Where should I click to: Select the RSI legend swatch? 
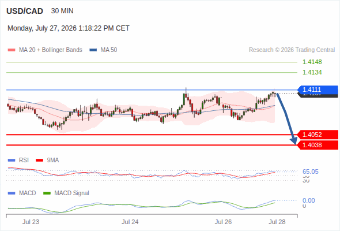pyautogui.click(x=12, y=161)
